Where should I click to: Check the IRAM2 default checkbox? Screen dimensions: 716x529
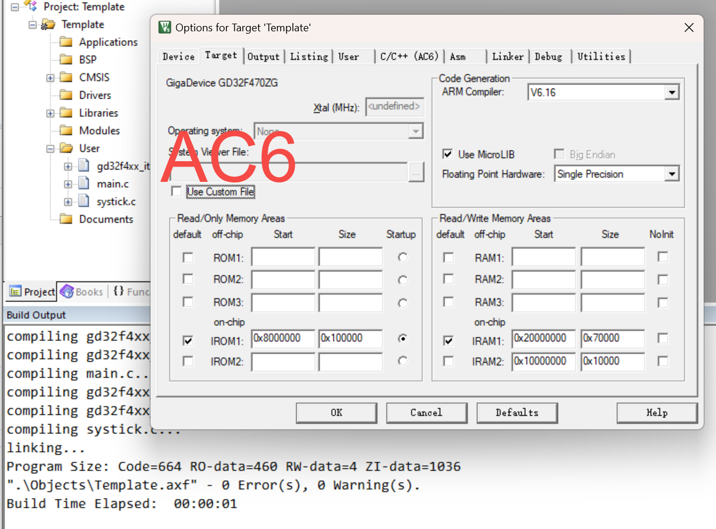[x=449, y=361]
